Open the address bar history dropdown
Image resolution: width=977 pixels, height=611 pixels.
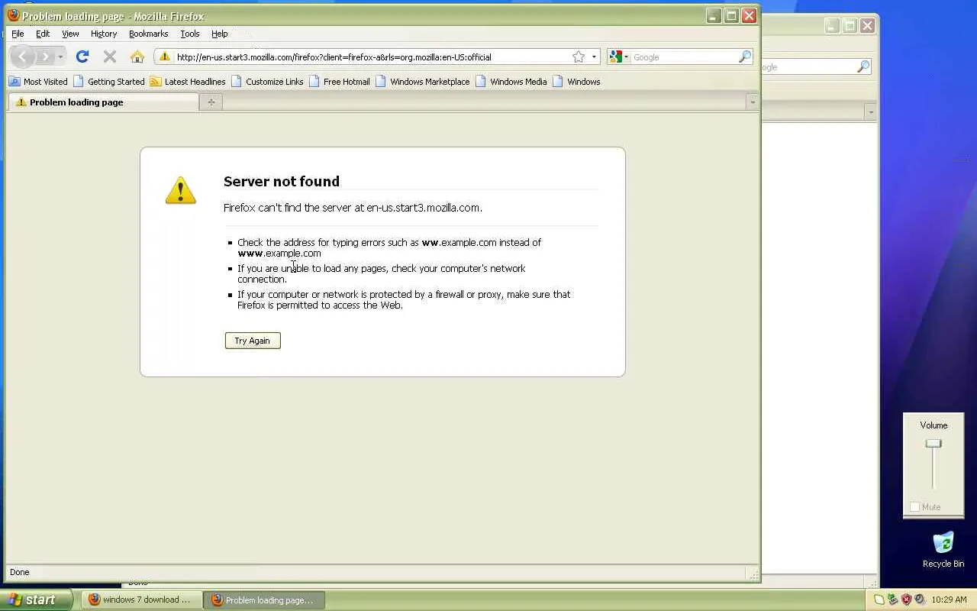(x=594, y=57)
